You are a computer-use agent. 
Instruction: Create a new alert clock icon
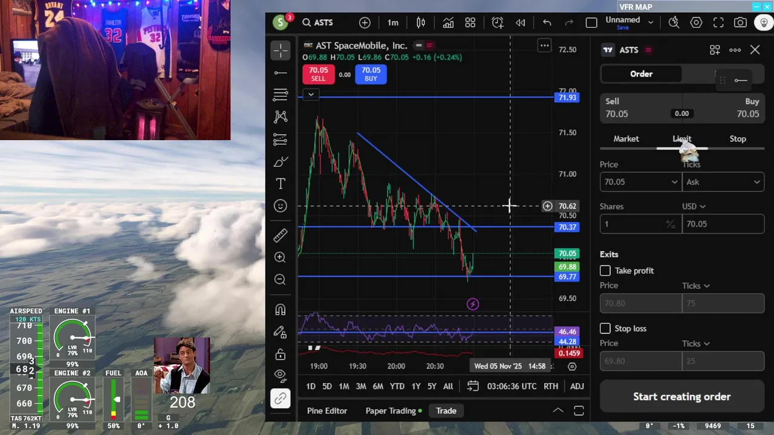coord(498,22)
